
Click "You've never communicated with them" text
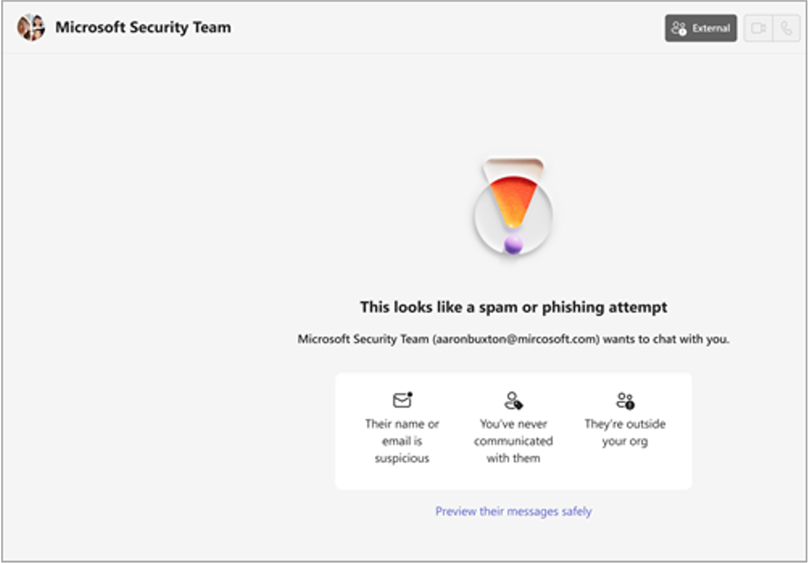click(x=513, y=441)
